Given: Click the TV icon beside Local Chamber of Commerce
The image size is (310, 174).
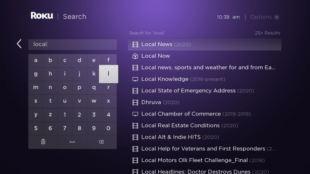Looking at the screenshot, I should tap(135, 114).
